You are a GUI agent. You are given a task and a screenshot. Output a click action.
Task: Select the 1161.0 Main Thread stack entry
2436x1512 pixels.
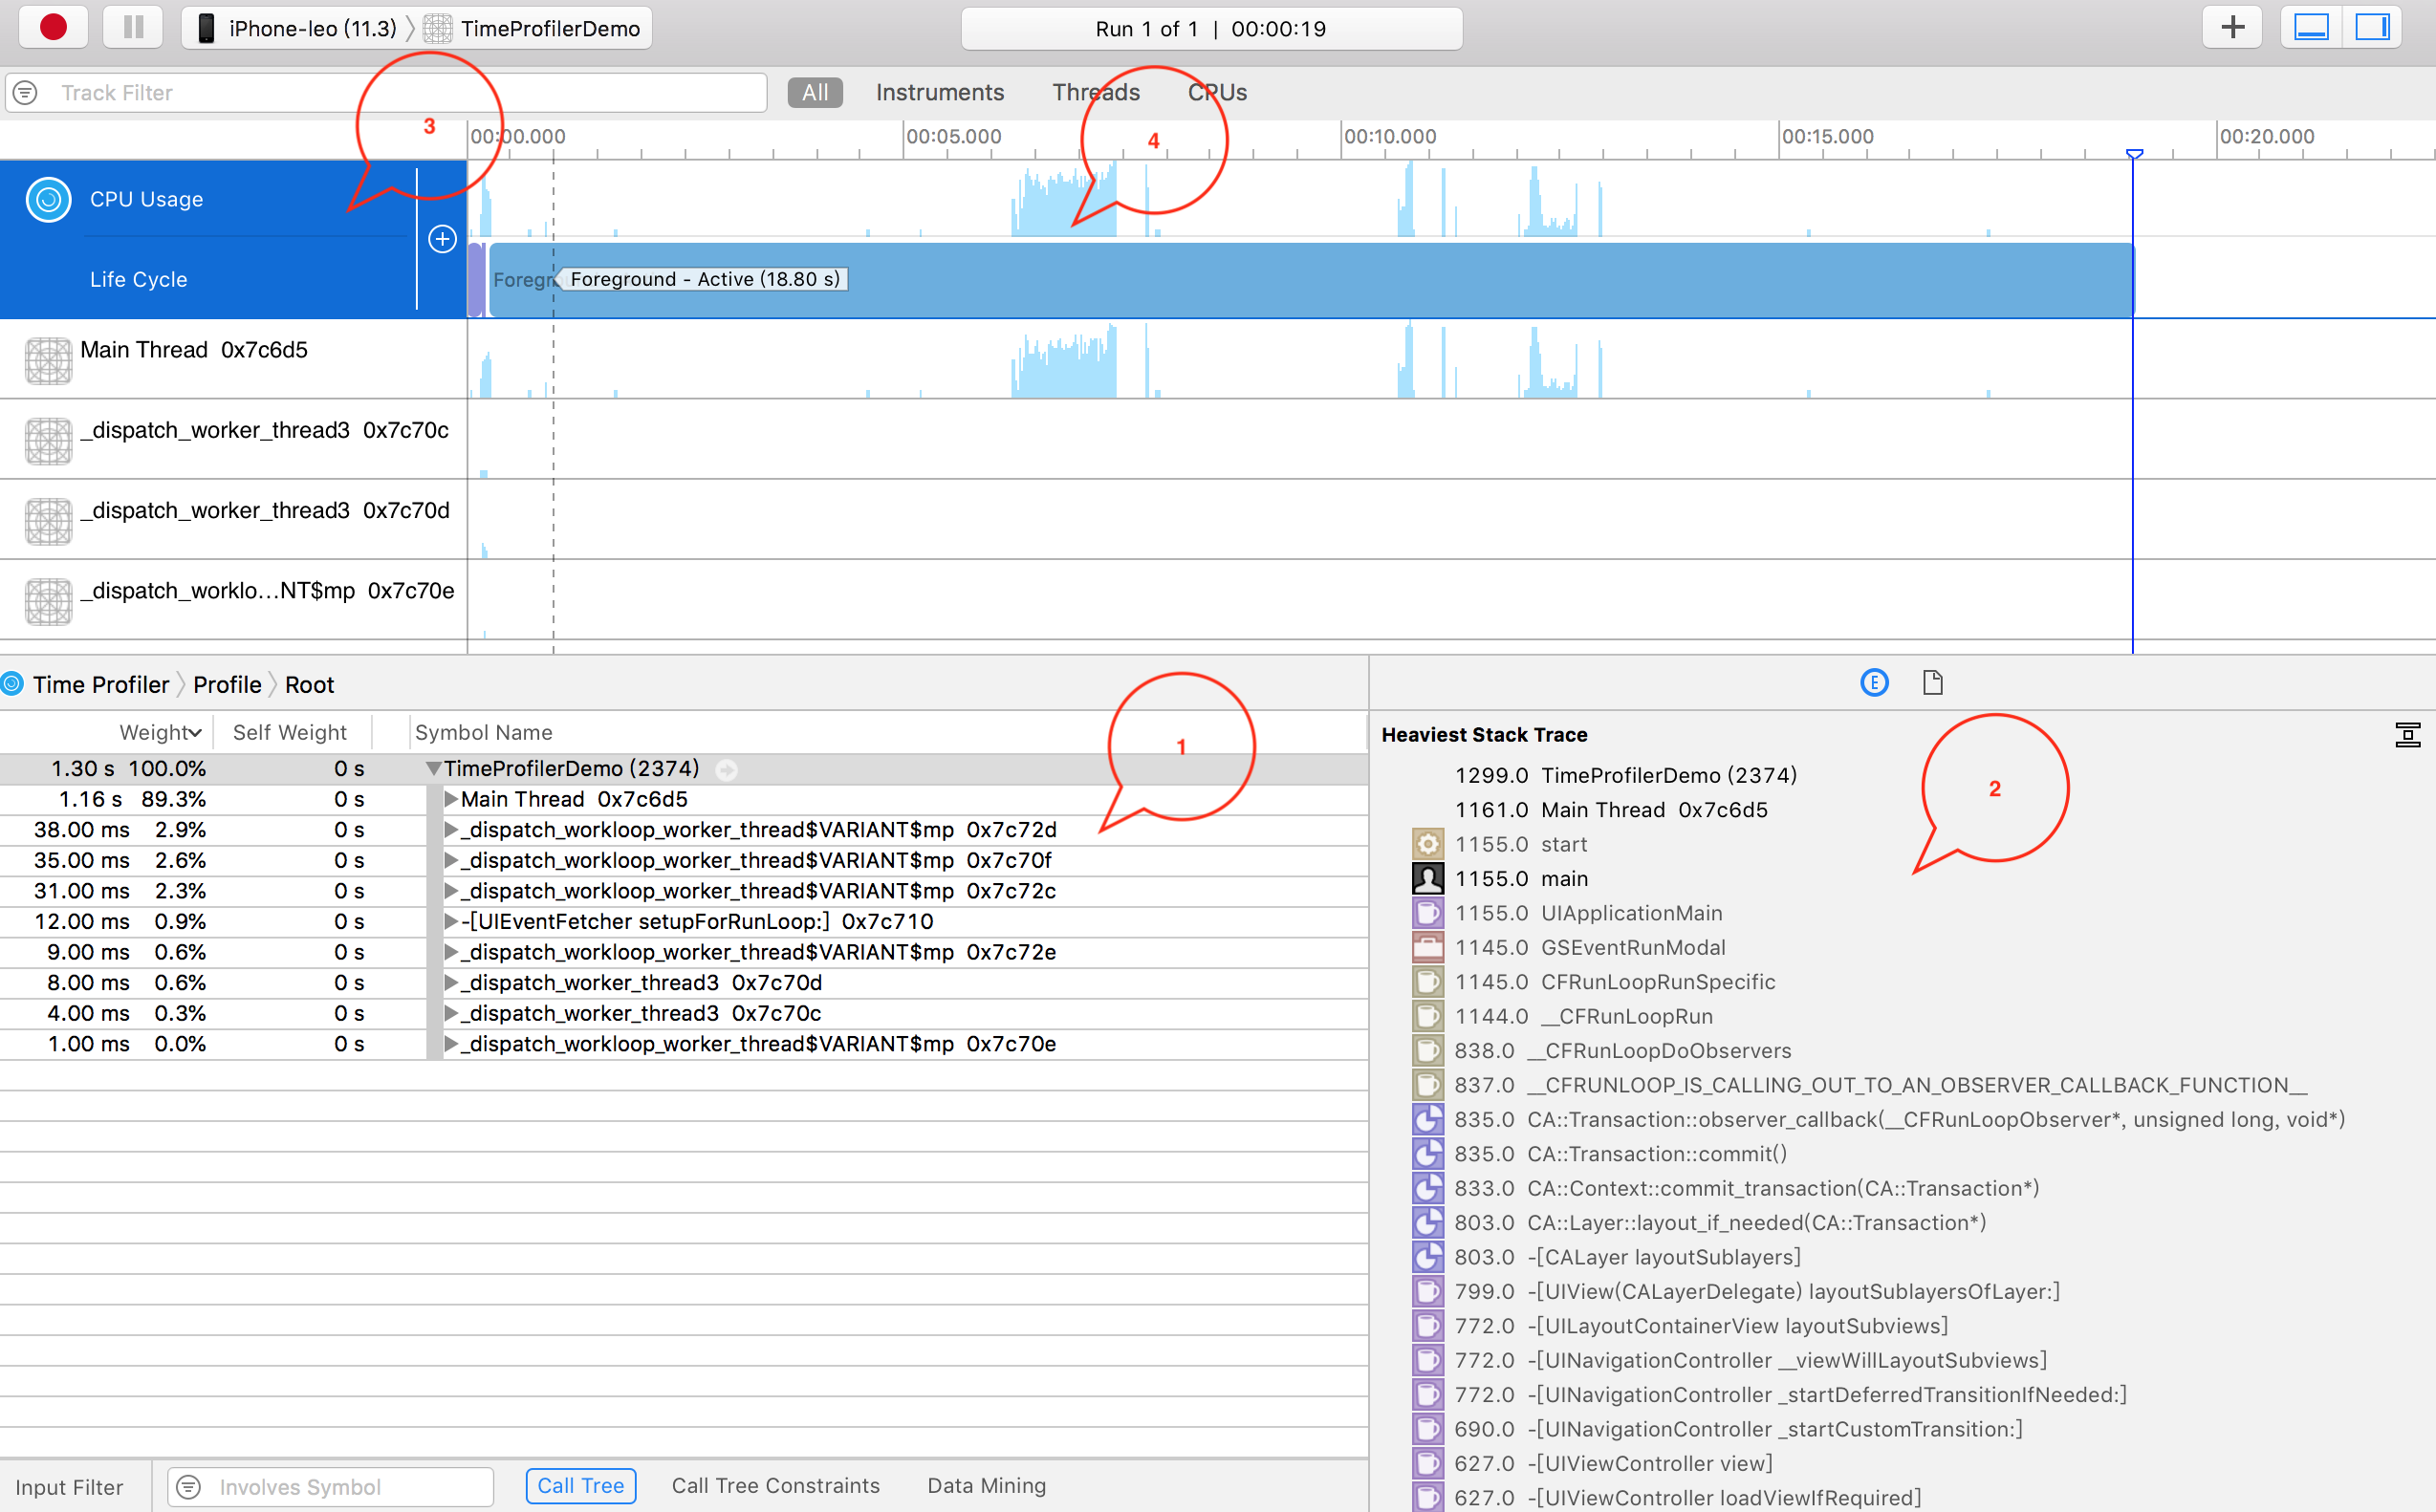click(1611, 810)
